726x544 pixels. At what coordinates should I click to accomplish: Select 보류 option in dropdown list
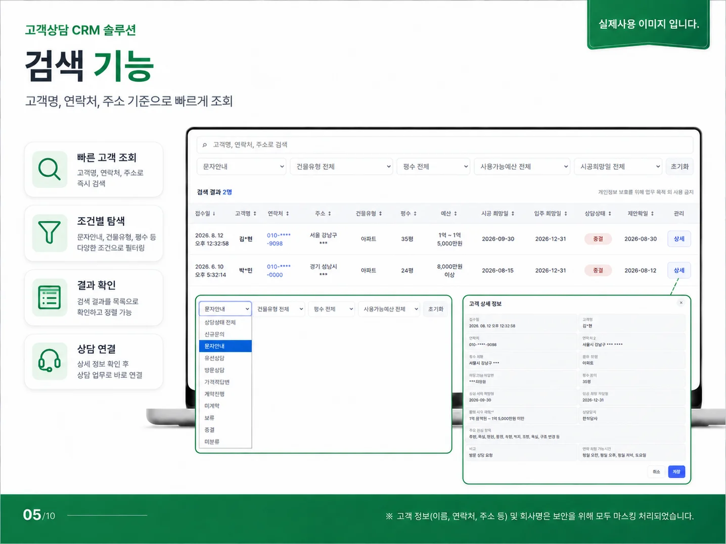[225, 418]
